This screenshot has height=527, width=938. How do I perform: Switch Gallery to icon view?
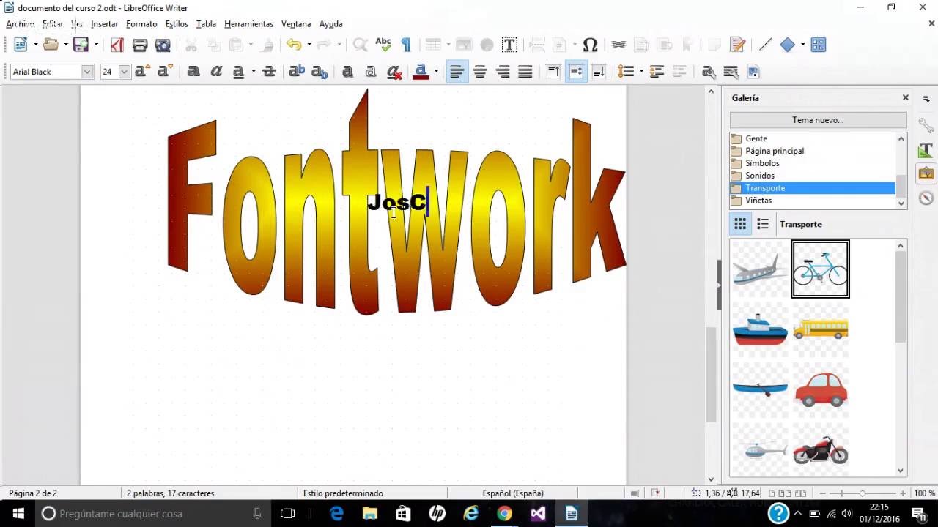[740, 224]
